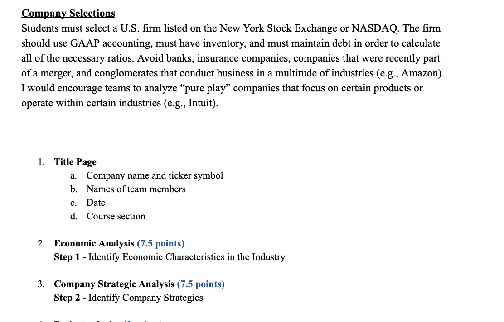
Task: Click Step 1 bold label
Action: click(x=67, y=257)
